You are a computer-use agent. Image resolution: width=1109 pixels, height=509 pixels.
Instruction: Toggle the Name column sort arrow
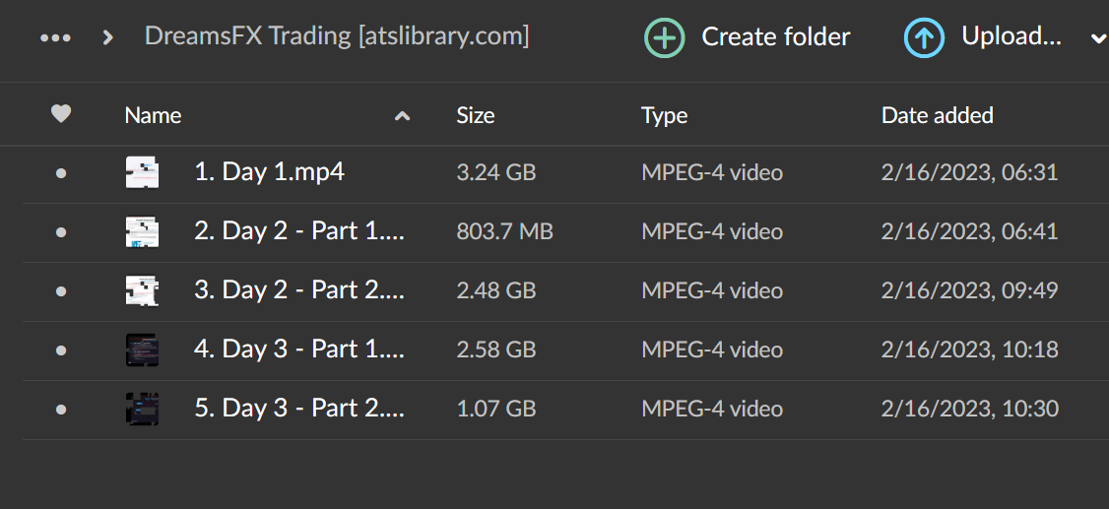click(402, 116)
